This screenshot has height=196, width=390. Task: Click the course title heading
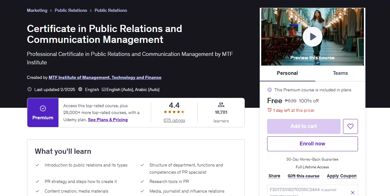tap(104, 34)
